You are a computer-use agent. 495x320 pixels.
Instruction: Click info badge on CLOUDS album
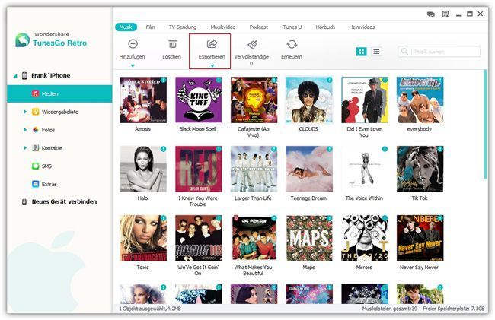(x=329, y=80)
